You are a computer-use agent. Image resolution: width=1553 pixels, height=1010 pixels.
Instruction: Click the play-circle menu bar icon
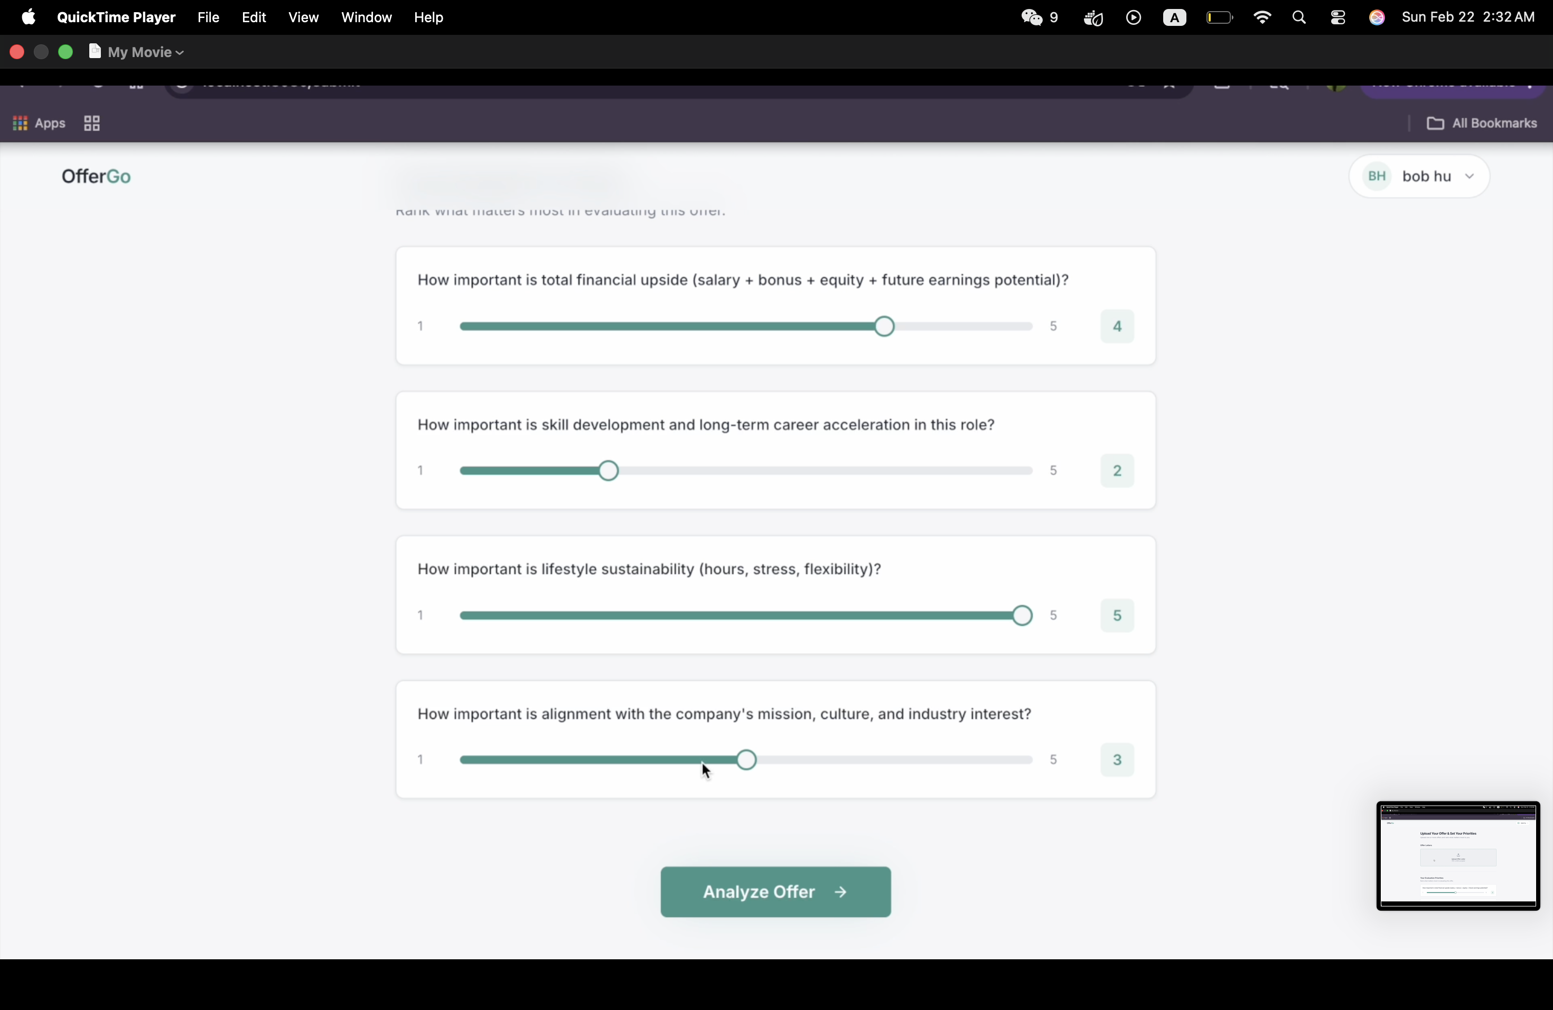1134,17
